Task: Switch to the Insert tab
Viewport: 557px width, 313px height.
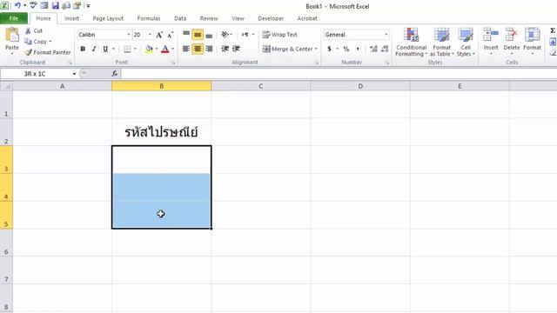Action: 71,18
